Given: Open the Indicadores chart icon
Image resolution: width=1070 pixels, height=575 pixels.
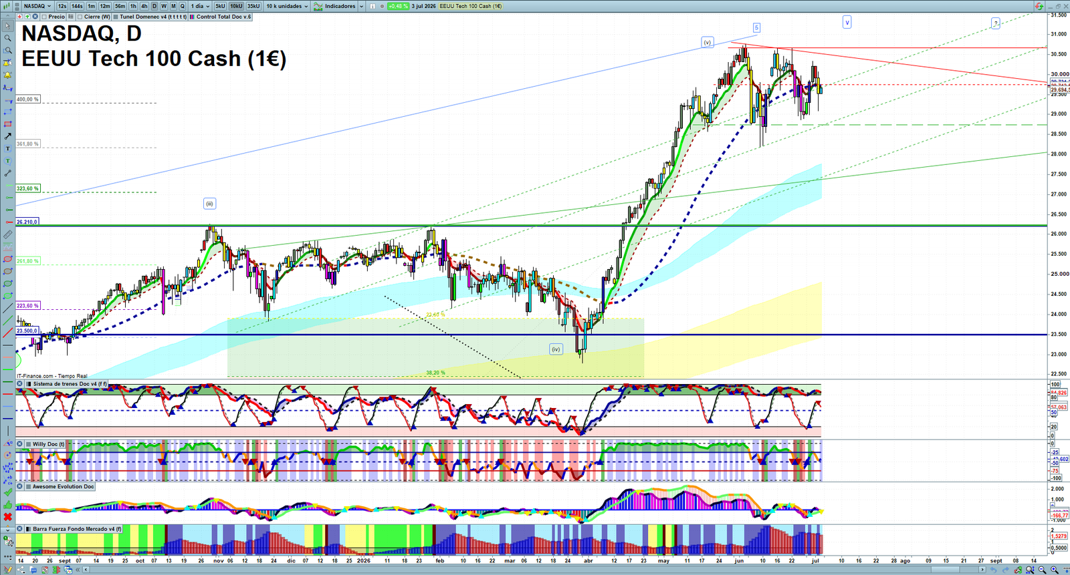Looking at the screenshot, I should click(318, 6).
